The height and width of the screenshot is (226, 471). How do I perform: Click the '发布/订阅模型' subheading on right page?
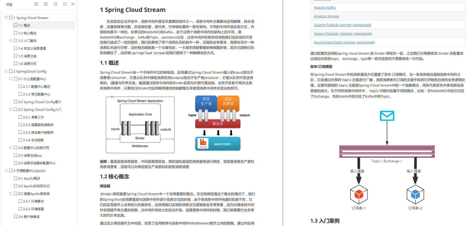321,66
